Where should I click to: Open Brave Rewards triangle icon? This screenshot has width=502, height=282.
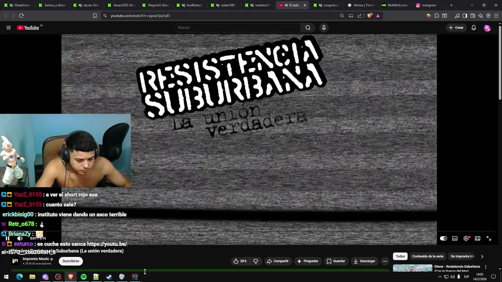tap(378, 16)
